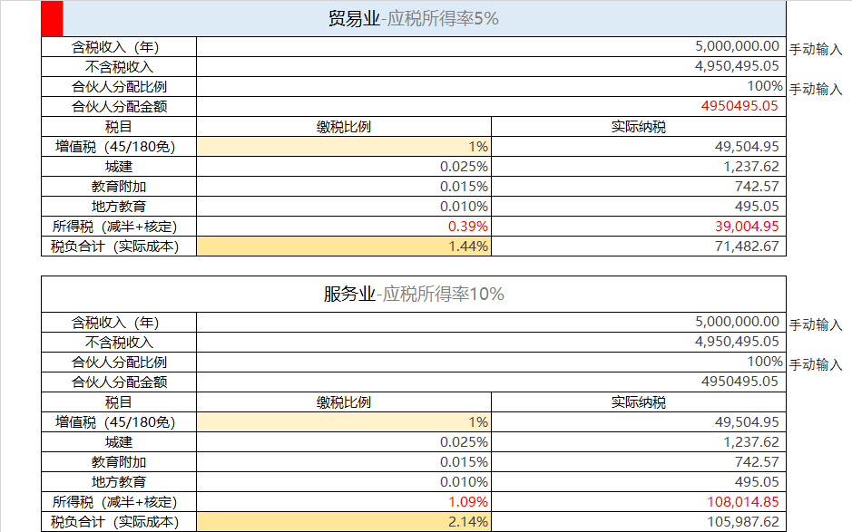
Task: Click 手动输入 note beside 服务业 合伙人分配比例
Action: [816, 364]
